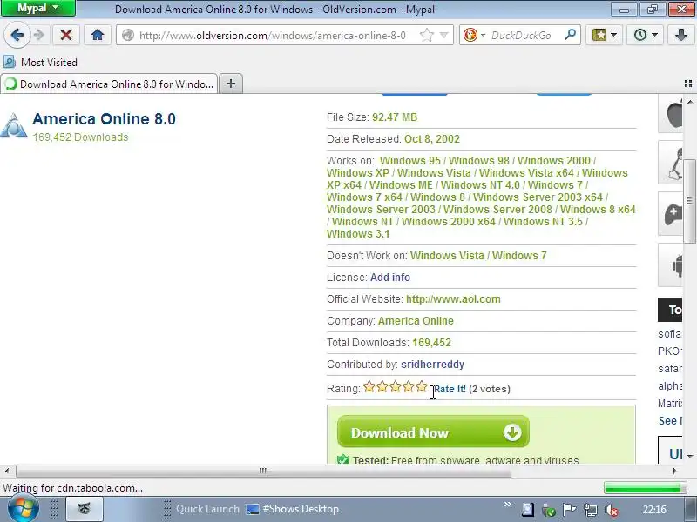Image resolution: width=697 pixels, height=522 pixels.
Task: Click the Safely Remove Hardware tray icon
Action: 549,510
